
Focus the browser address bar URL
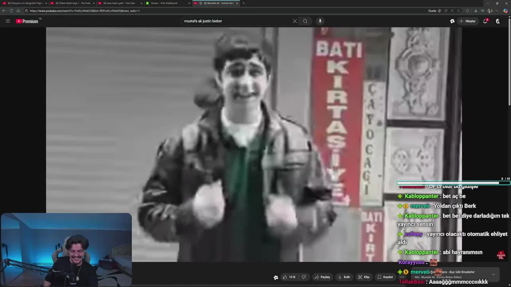click(x=85, y=11)
